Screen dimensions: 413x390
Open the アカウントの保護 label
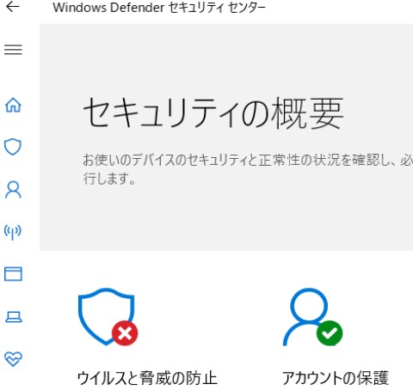coord(336,378)
